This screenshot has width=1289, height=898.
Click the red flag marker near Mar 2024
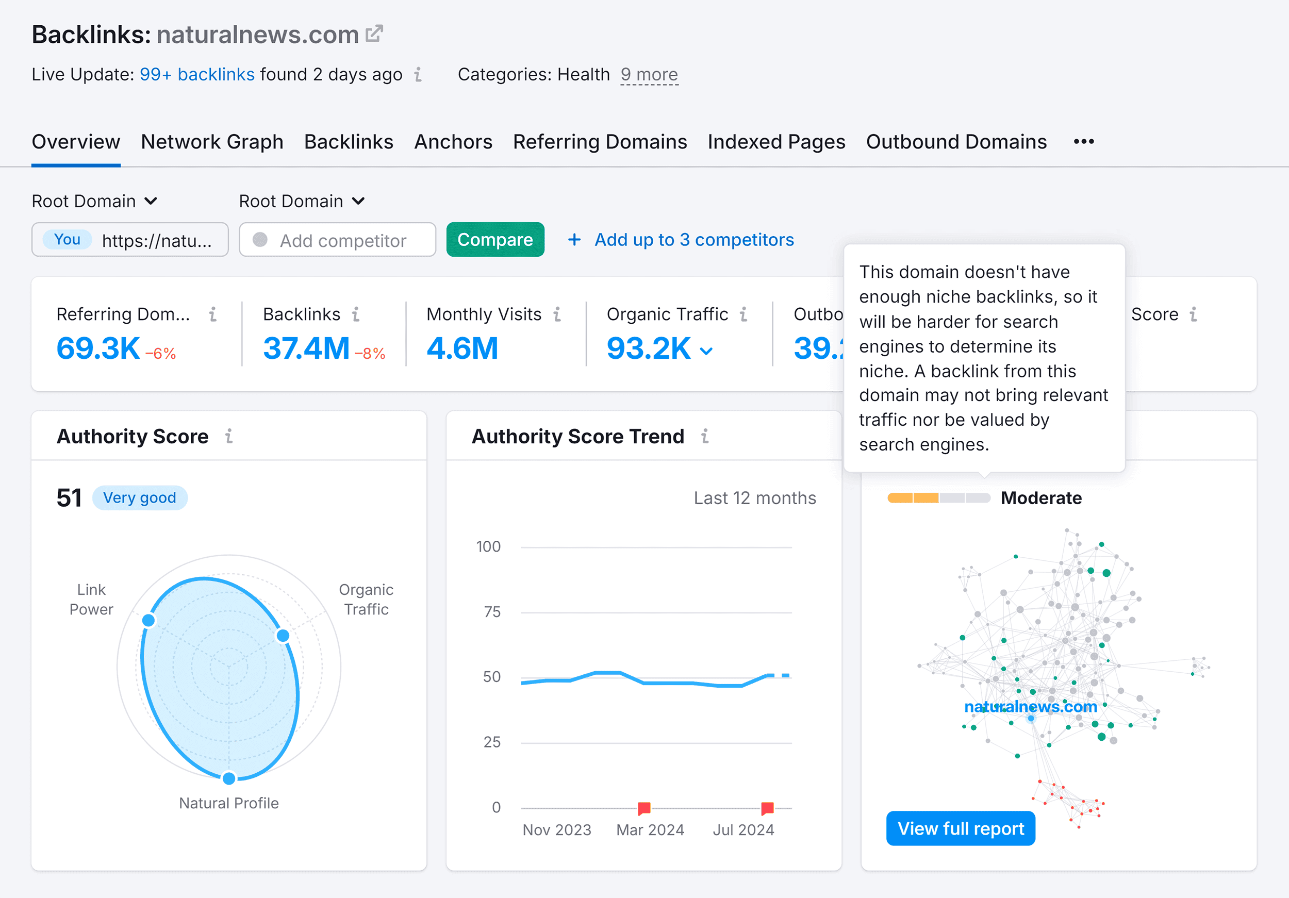pyautogui.click(x=644, y=808)
